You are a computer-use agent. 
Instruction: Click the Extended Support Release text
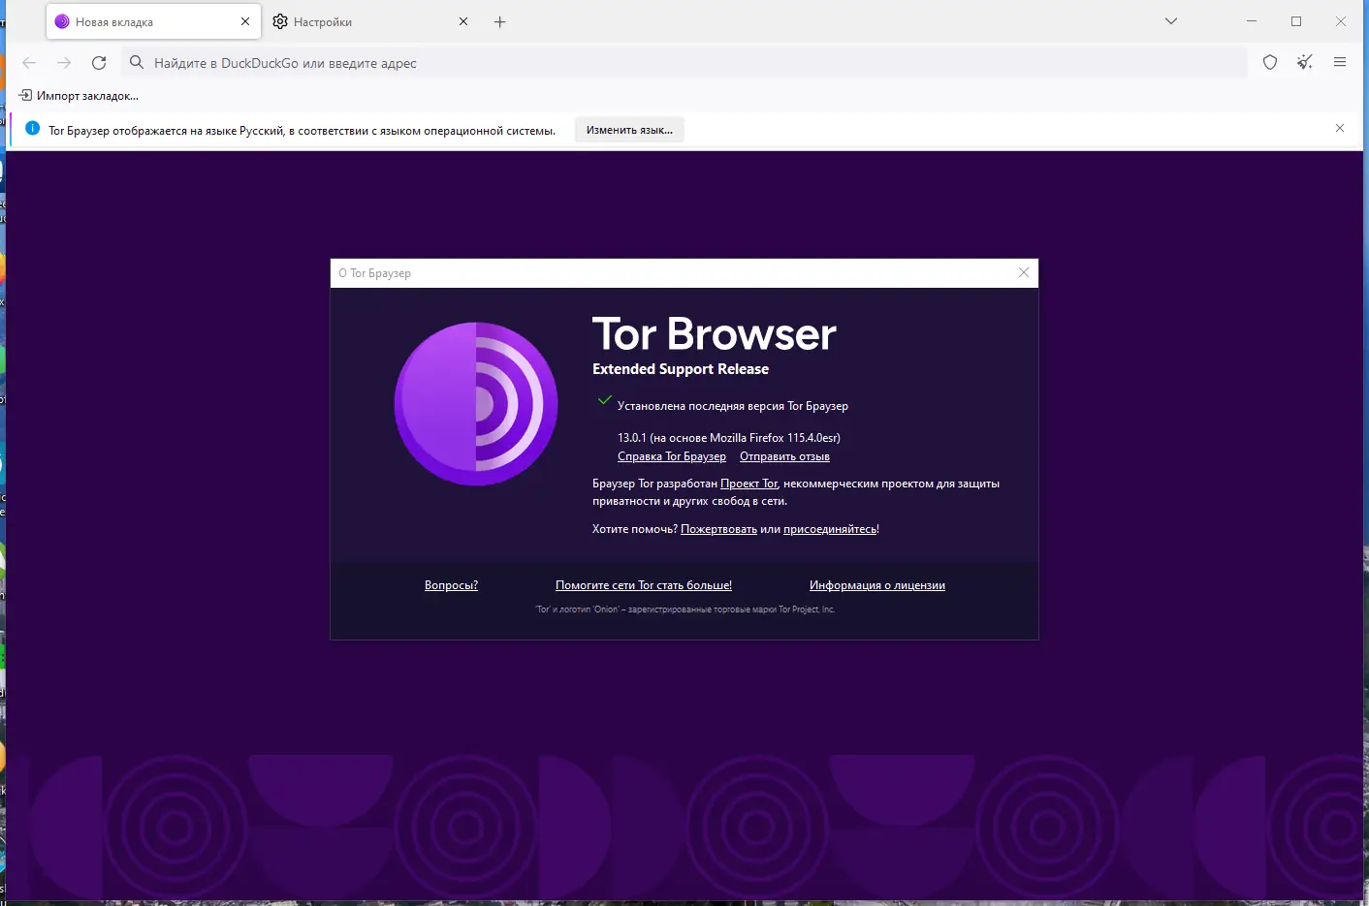681,369
